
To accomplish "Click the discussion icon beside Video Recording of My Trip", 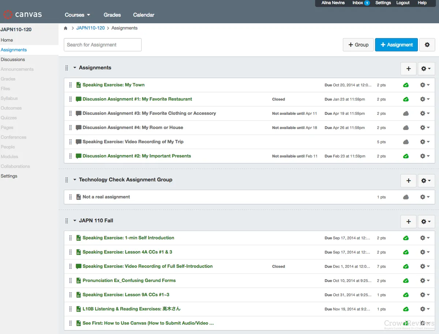I will coord(78,142).
